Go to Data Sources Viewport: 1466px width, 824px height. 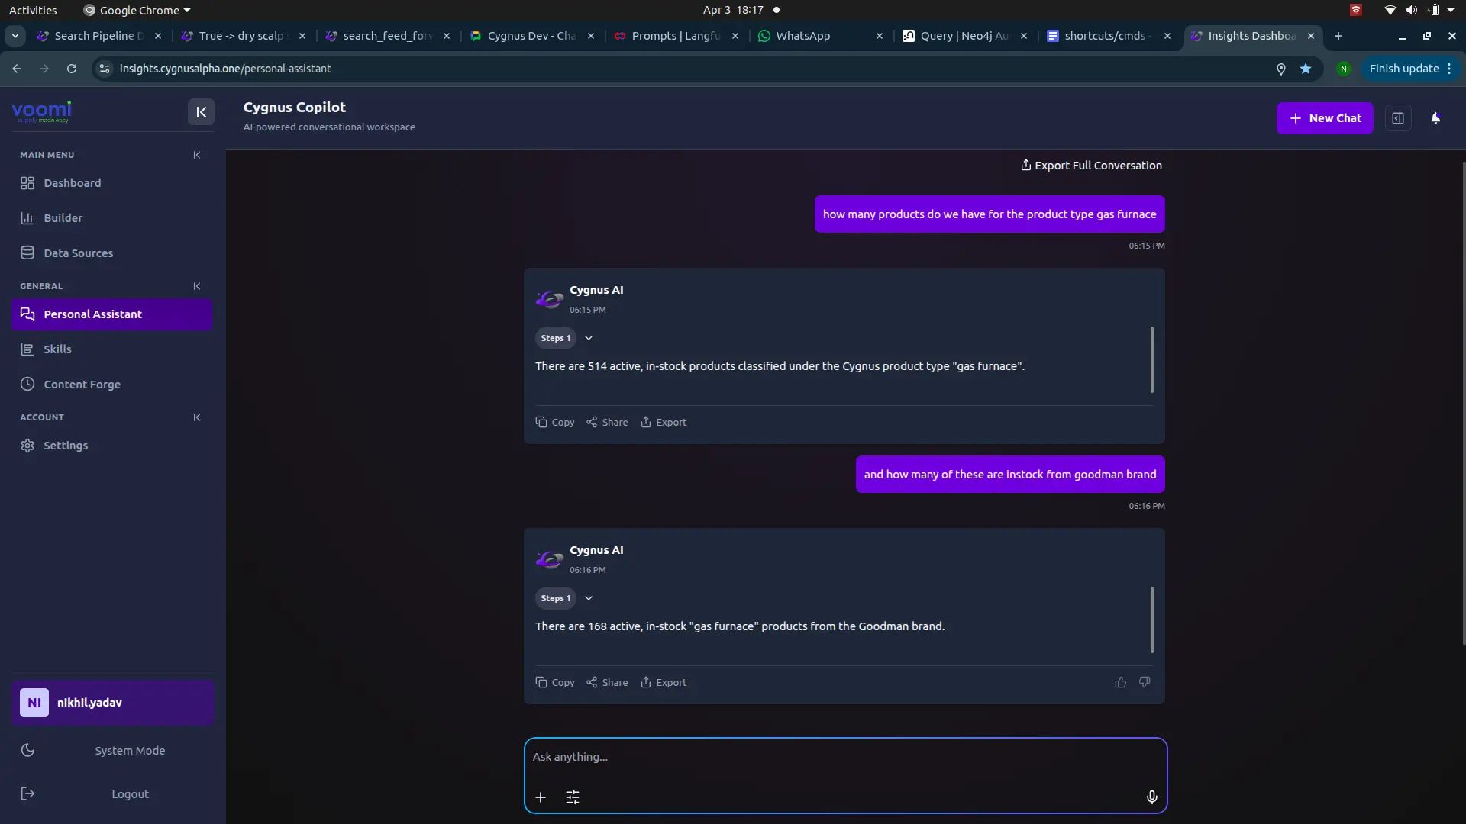click(112, 253)
